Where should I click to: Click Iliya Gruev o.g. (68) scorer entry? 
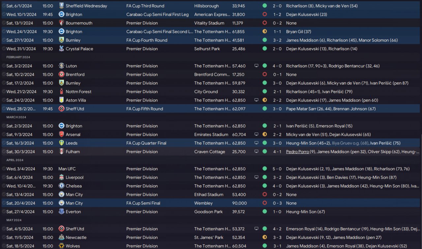pyautogui.click(x=349, y=143)
